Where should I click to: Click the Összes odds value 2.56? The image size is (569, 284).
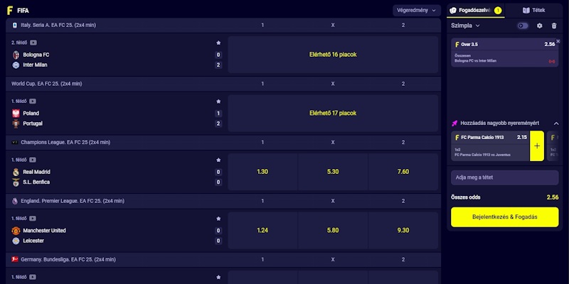tap(553, 197)
